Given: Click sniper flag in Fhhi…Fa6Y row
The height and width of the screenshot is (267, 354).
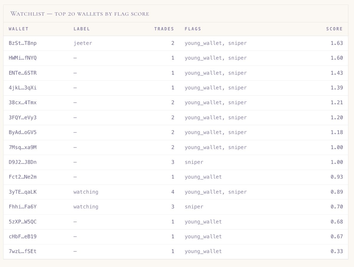Looking at the screenshot, I should [x=194, y=207].
